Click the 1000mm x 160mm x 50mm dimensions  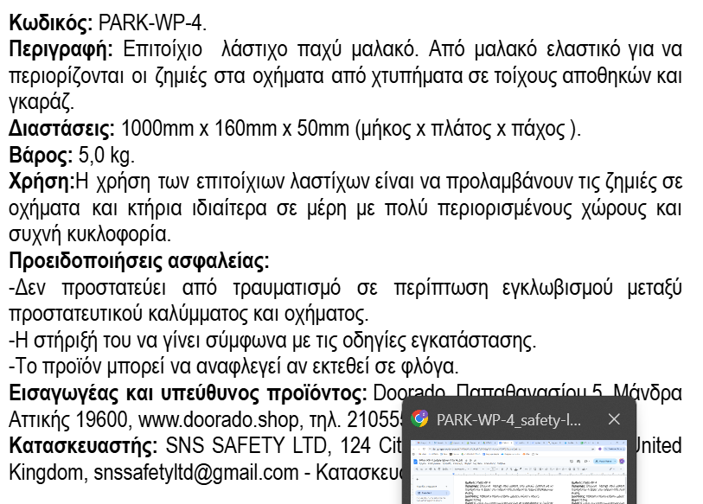[x=236, y=129]
